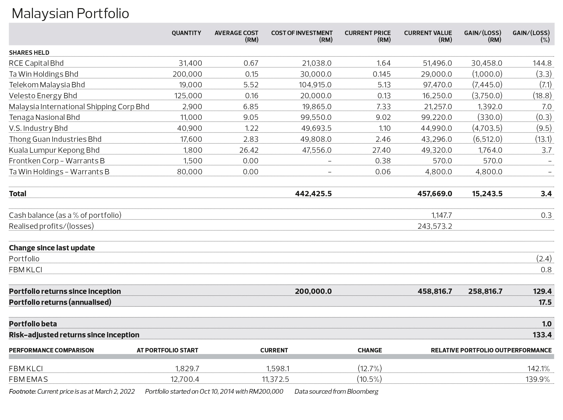
Task: Click the footnote about current price date
Action: (x=72, y=392)
